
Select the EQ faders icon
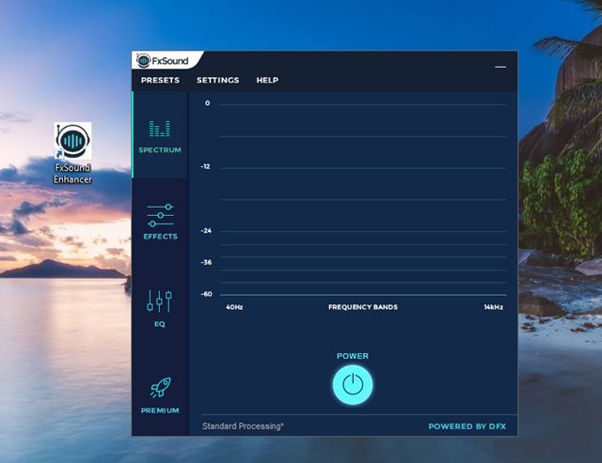pyautogui.click(x=160, y=301)
